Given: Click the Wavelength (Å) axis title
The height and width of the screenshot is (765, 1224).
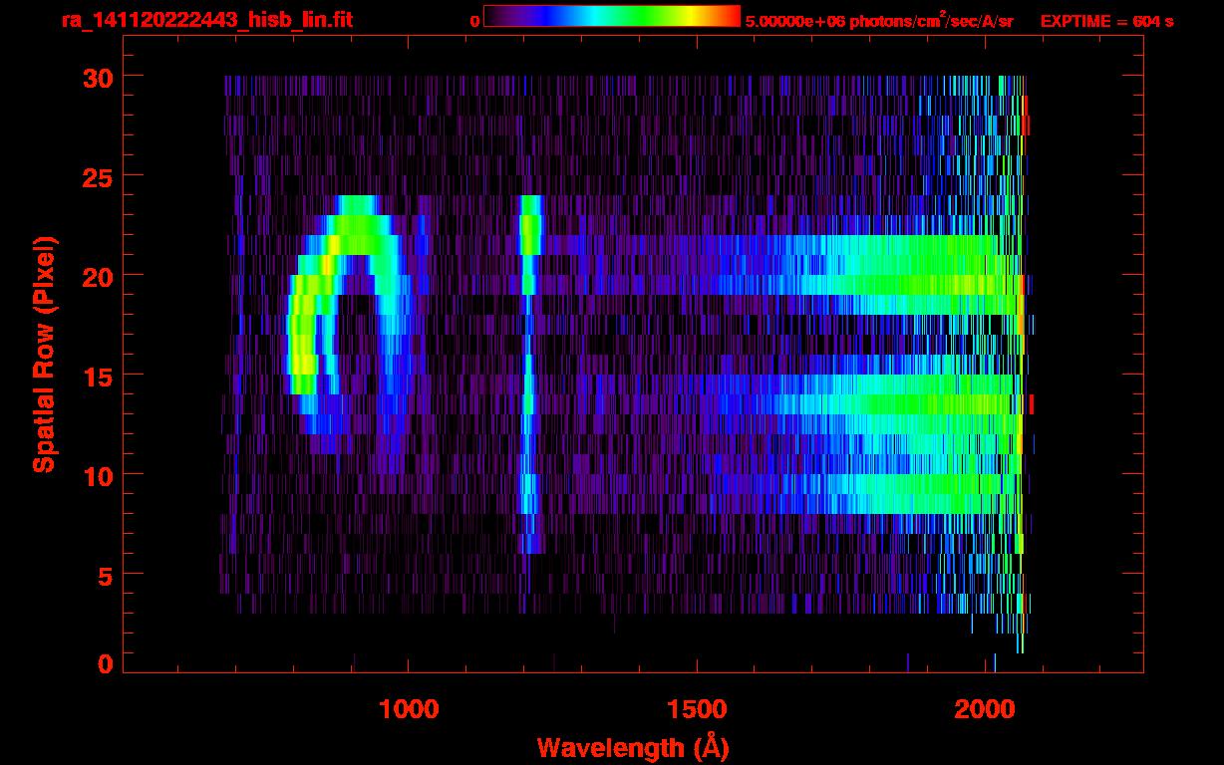Looking at the screenshot, I should point(633,747).
